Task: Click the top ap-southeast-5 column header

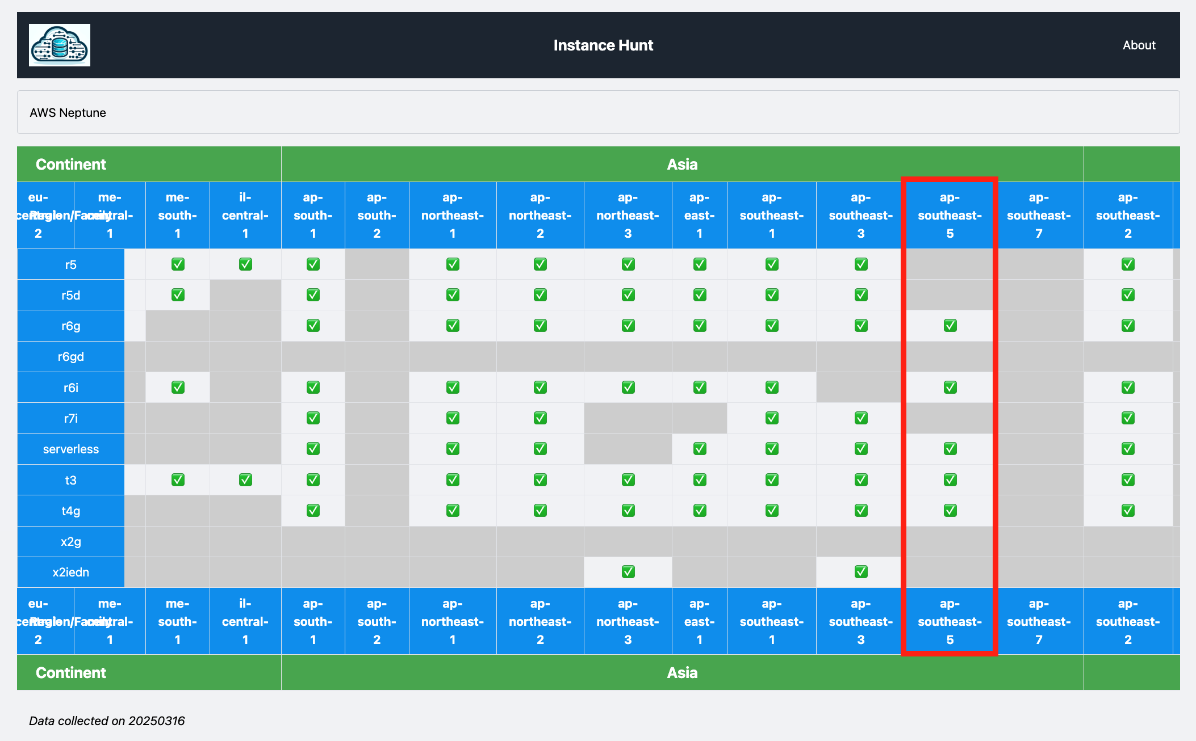Action: (950, 216)
